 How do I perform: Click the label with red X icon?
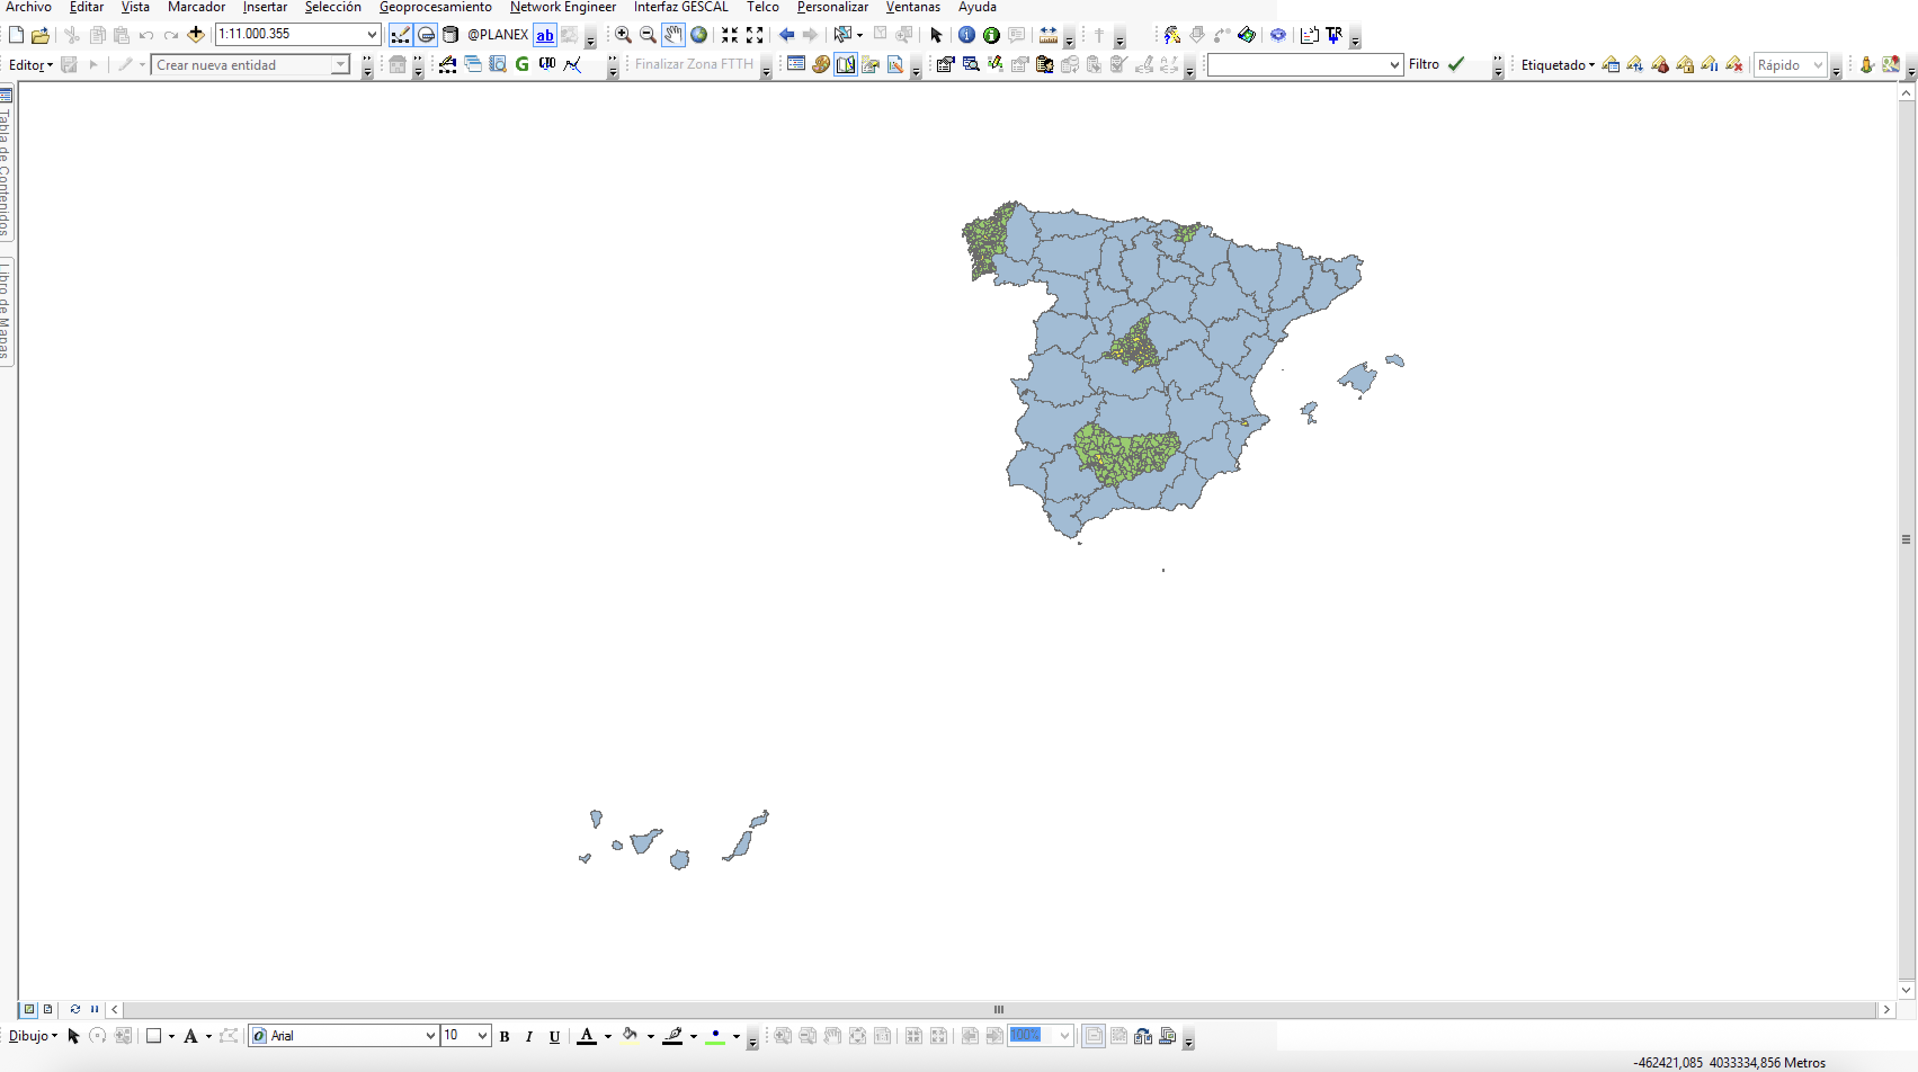(x=1734, y=65)
